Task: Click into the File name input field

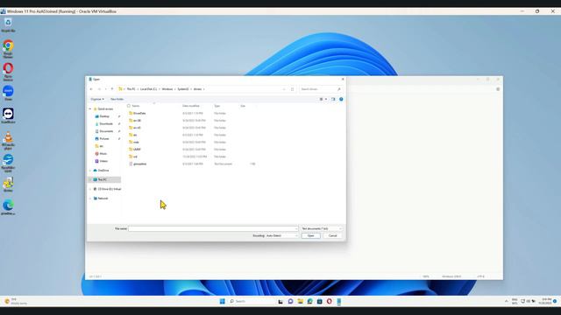Action: pyautogui.click(x=213, y=228)
